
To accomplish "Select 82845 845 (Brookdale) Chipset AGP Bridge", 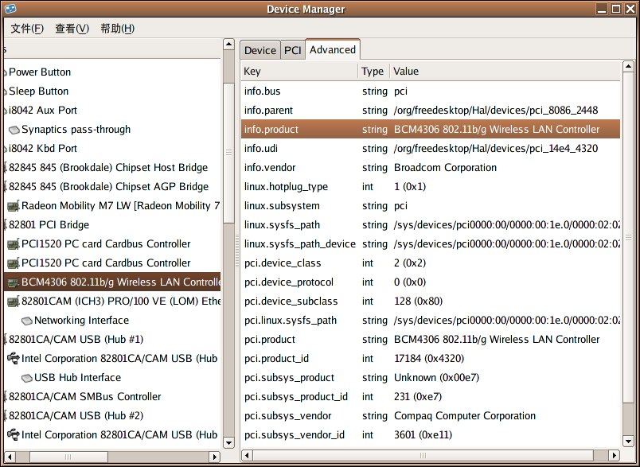I will (x=108, y=187).
